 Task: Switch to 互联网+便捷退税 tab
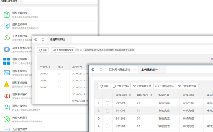120,70
